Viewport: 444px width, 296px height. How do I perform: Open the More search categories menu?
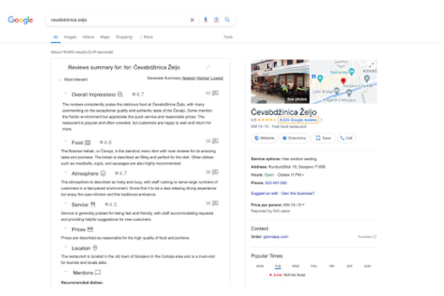(147, 37)
